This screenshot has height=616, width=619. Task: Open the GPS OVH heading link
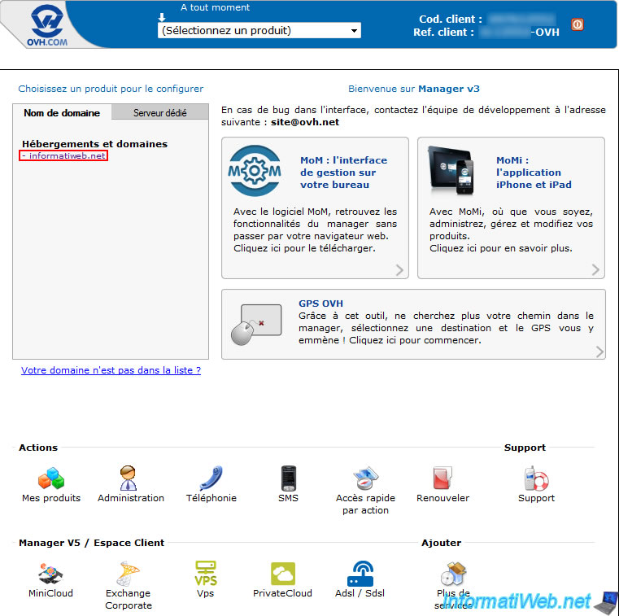click(x=320, y=304)
